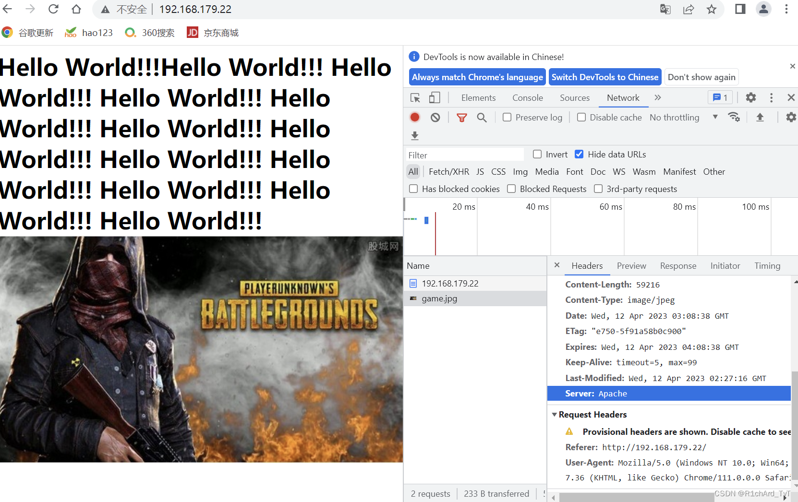
Task: Check Blocked Requests option
Action: point(511,189)
